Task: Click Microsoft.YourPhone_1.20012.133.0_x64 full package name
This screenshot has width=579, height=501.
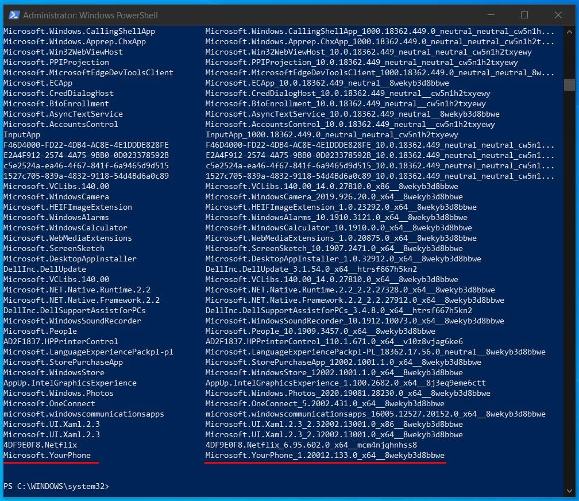Action: click(x=325, y=455)
